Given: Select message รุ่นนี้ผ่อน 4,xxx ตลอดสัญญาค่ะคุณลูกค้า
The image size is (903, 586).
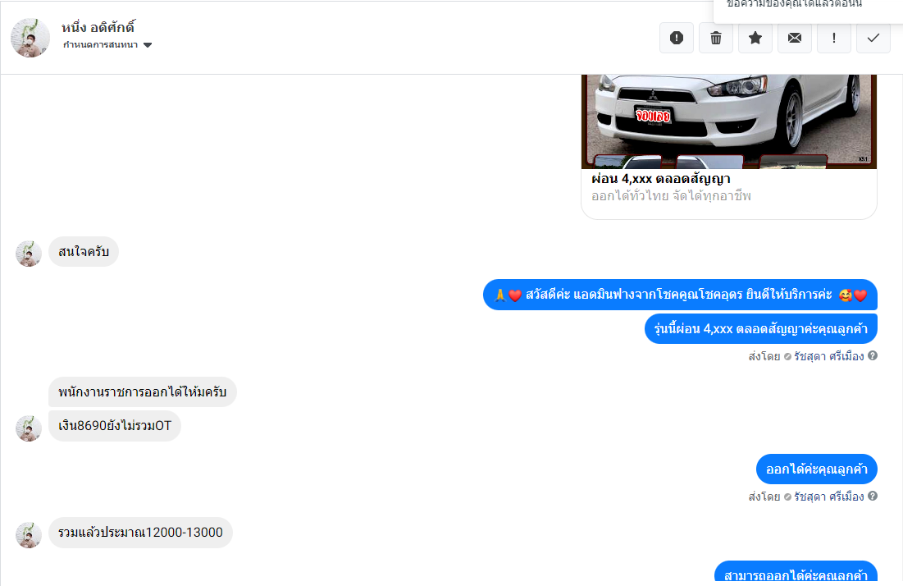Looking at the screenshot, I should [761, 329].
